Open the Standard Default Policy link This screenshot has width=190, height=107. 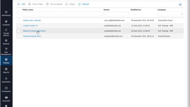click(32, 36)
